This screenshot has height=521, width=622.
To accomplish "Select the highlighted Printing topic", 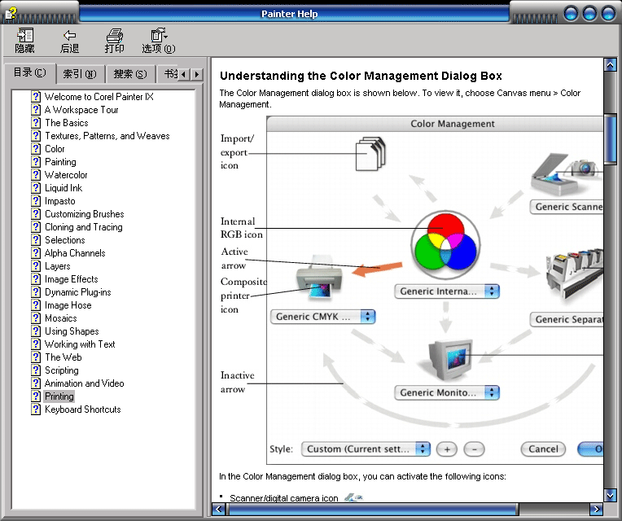I will [x=59, y=396].
